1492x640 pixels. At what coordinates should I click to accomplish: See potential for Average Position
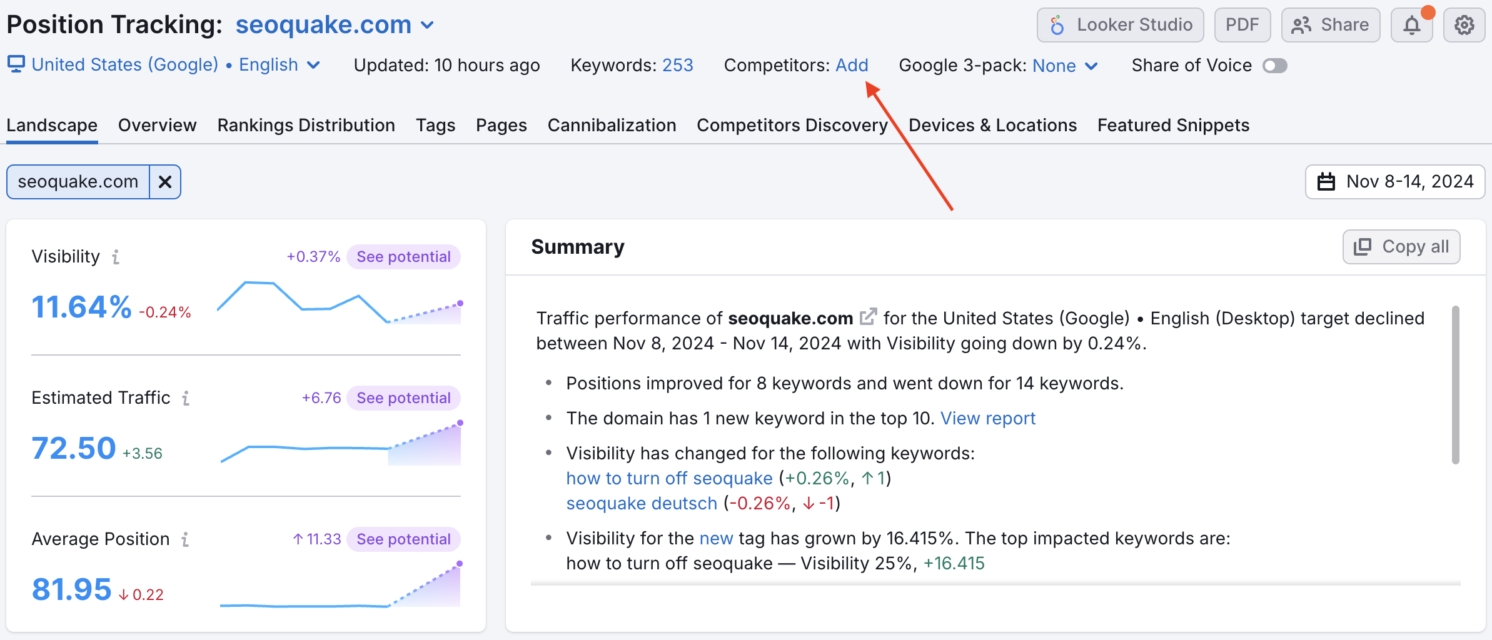pyautogui.click(x=403, y=539)
